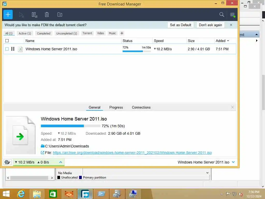The image size is (265, 199).
Task: Close the download details panel
Action: coord(232,107)
